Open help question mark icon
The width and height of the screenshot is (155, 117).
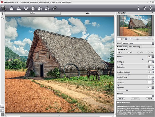tap(144, 8)
